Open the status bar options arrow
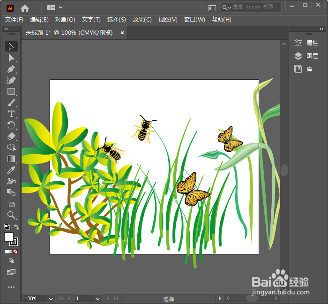Viewport: 328px width, 304px height. 220,298
